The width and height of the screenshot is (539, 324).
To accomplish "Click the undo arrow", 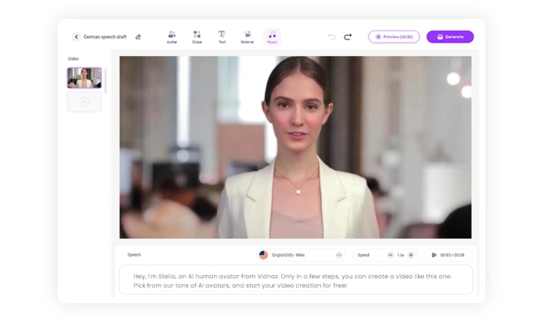I will pos(332,37).
